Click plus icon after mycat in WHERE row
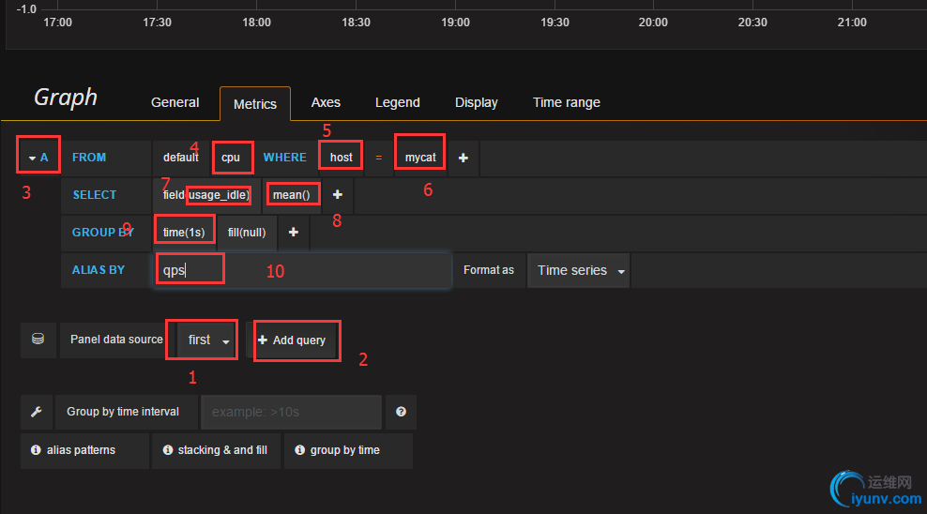This screenshot has height=514, width=927. [x=463, y=158]
